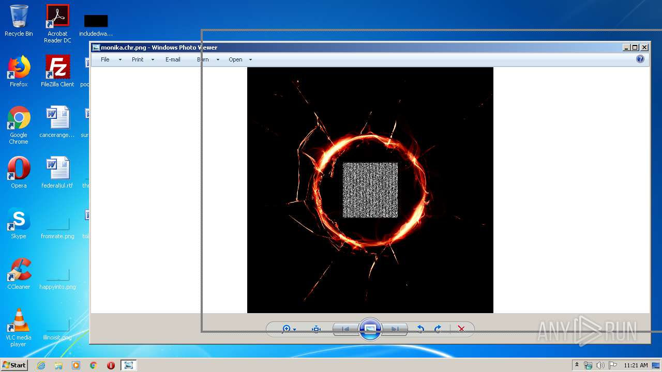Click the Photo Viewer taskbar button
Viewport: 662px width, 372px height.
pos(128,365)
